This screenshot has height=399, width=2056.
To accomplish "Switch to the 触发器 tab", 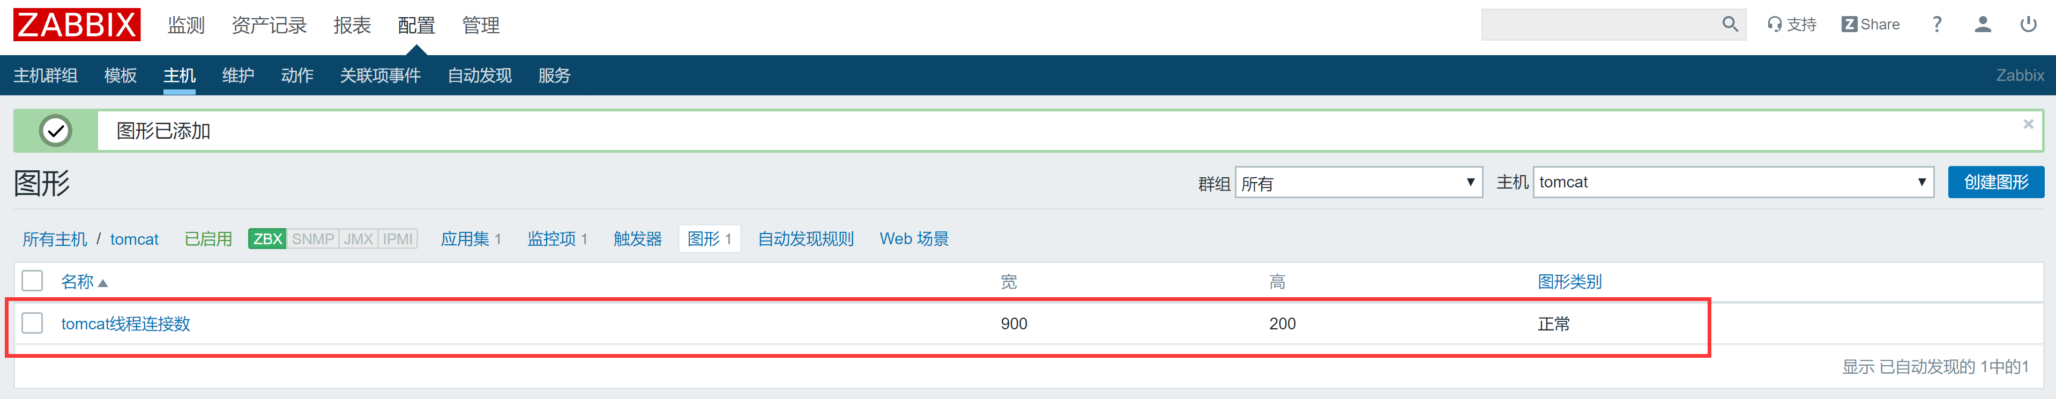I will pyautogui.click(x=638, y=239).
